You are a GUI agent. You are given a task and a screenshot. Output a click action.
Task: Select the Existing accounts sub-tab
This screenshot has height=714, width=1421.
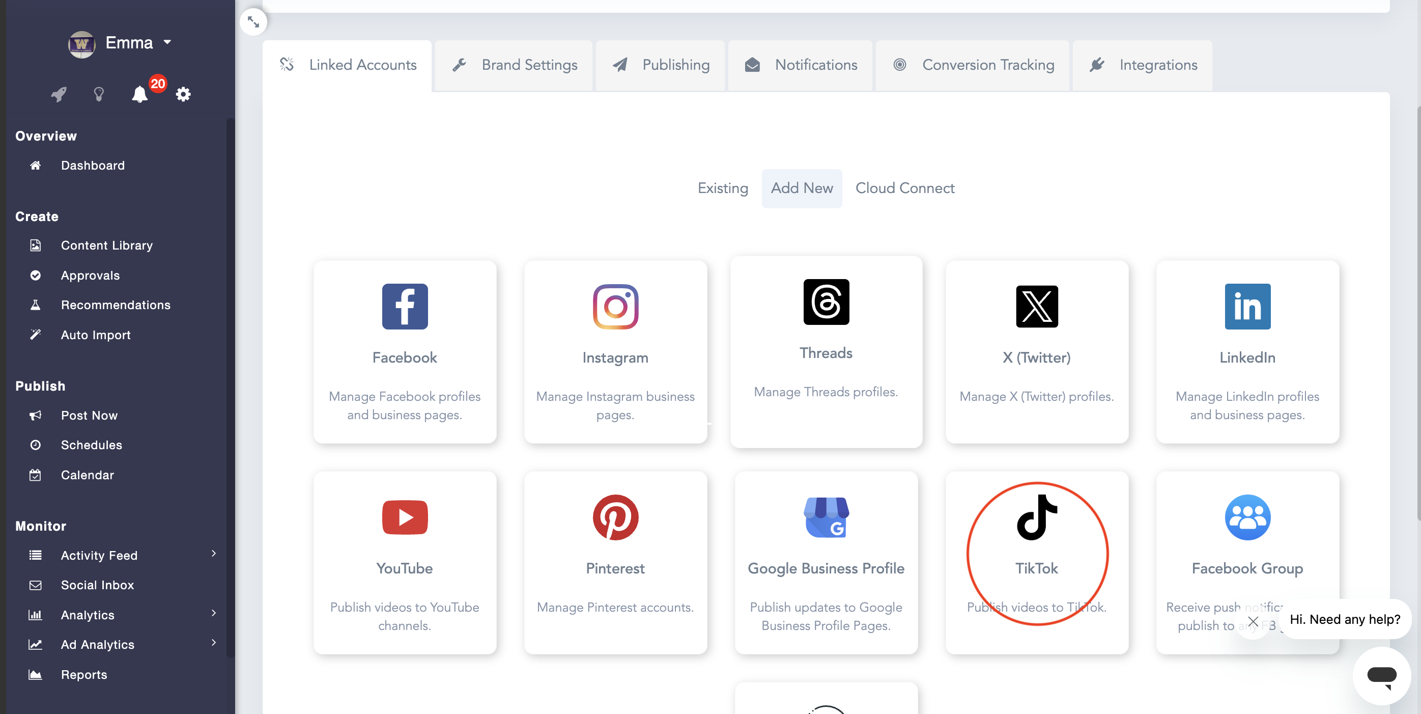pyautogui.click(x=723, y=189)
